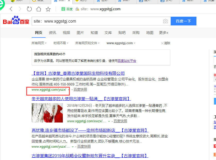
Task: Open 百度快照 for the 冬天越来越多 result
Action: (x=120, y=121)
